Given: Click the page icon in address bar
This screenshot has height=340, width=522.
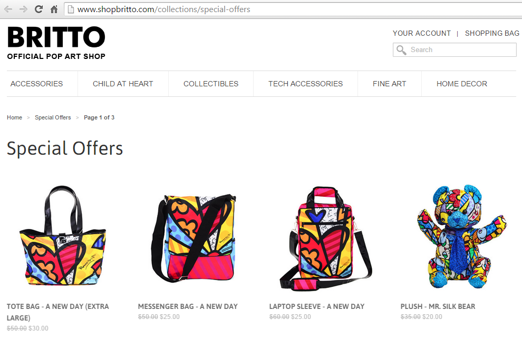Looking at the screenshot, I should point(71,9).
